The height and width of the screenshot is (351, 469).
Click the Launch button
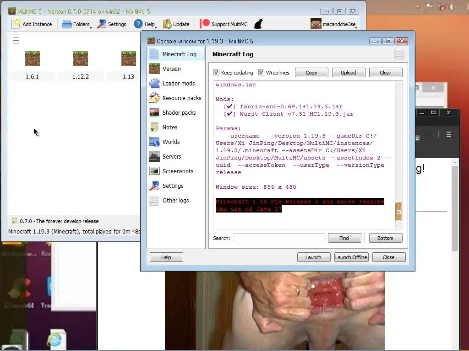tap(314, 257)
